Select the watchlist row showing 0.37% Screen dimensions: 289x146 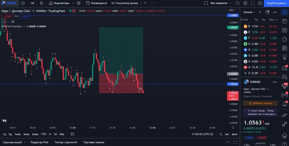[260, 67]
